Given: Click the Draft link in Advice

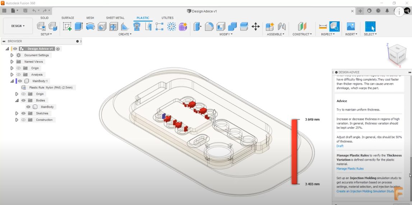Looking at the screenshot, I should coord(340,146).
